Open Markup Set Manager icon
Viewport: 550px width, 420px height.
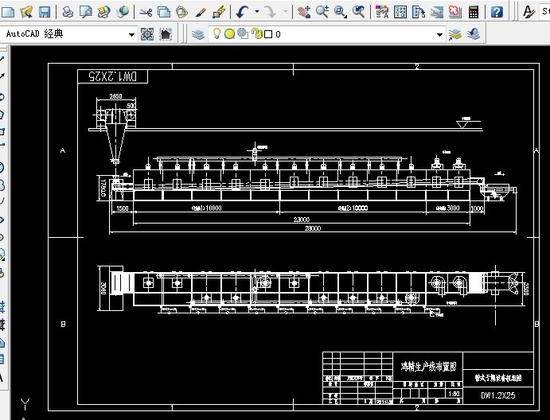pyautogui.click(x=455, y=12)
